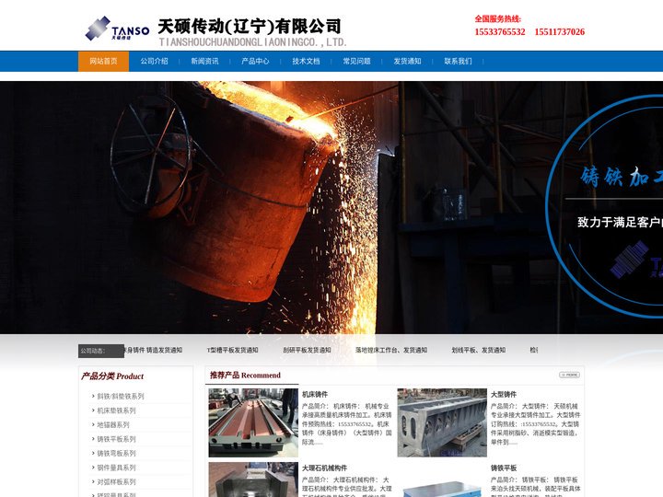This screenshot has height=497, width=663.
Task: Open 落地镗床工作台、发货通知 news link
Action: coord(391,351)
